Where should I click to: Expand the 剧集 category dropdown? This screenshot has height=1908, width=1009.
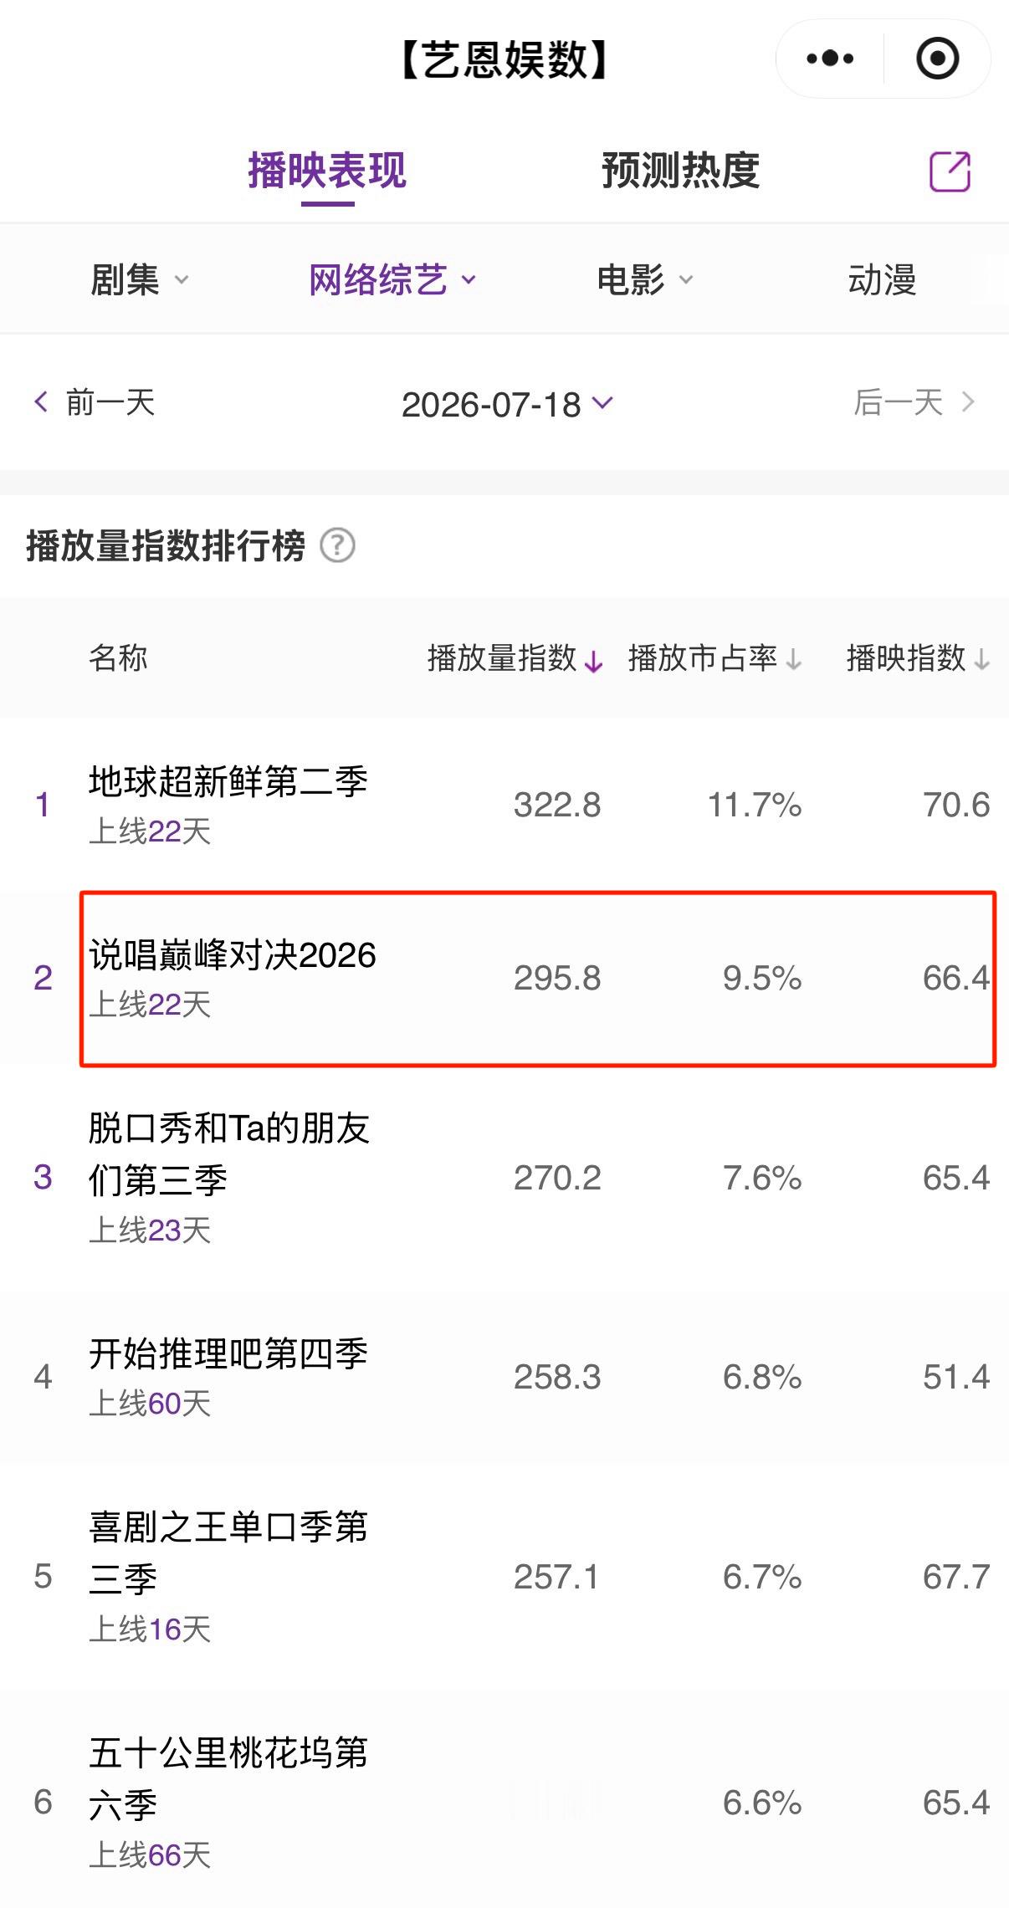(181, 280)
